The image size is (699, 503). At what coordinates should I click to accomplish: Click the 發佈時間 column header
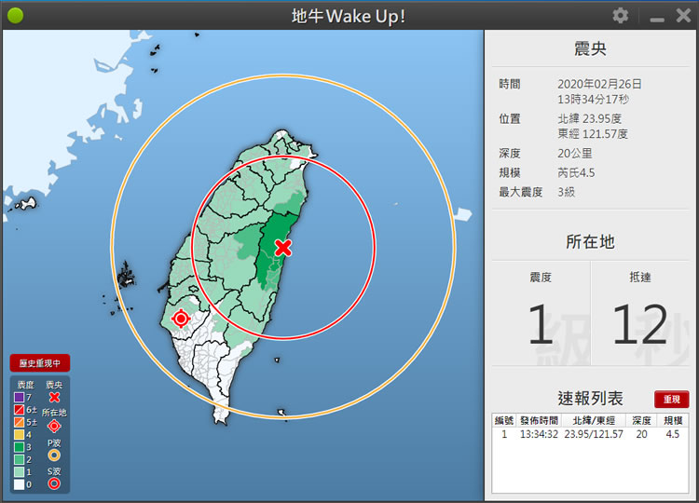(539, 420)
